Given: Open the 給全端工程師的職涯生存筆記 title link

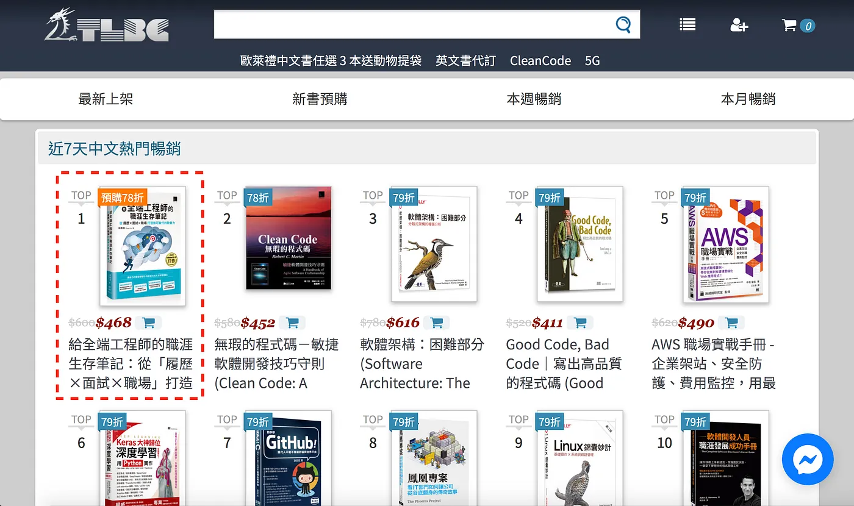Looking at the screenshot, I should click(131, 364).
